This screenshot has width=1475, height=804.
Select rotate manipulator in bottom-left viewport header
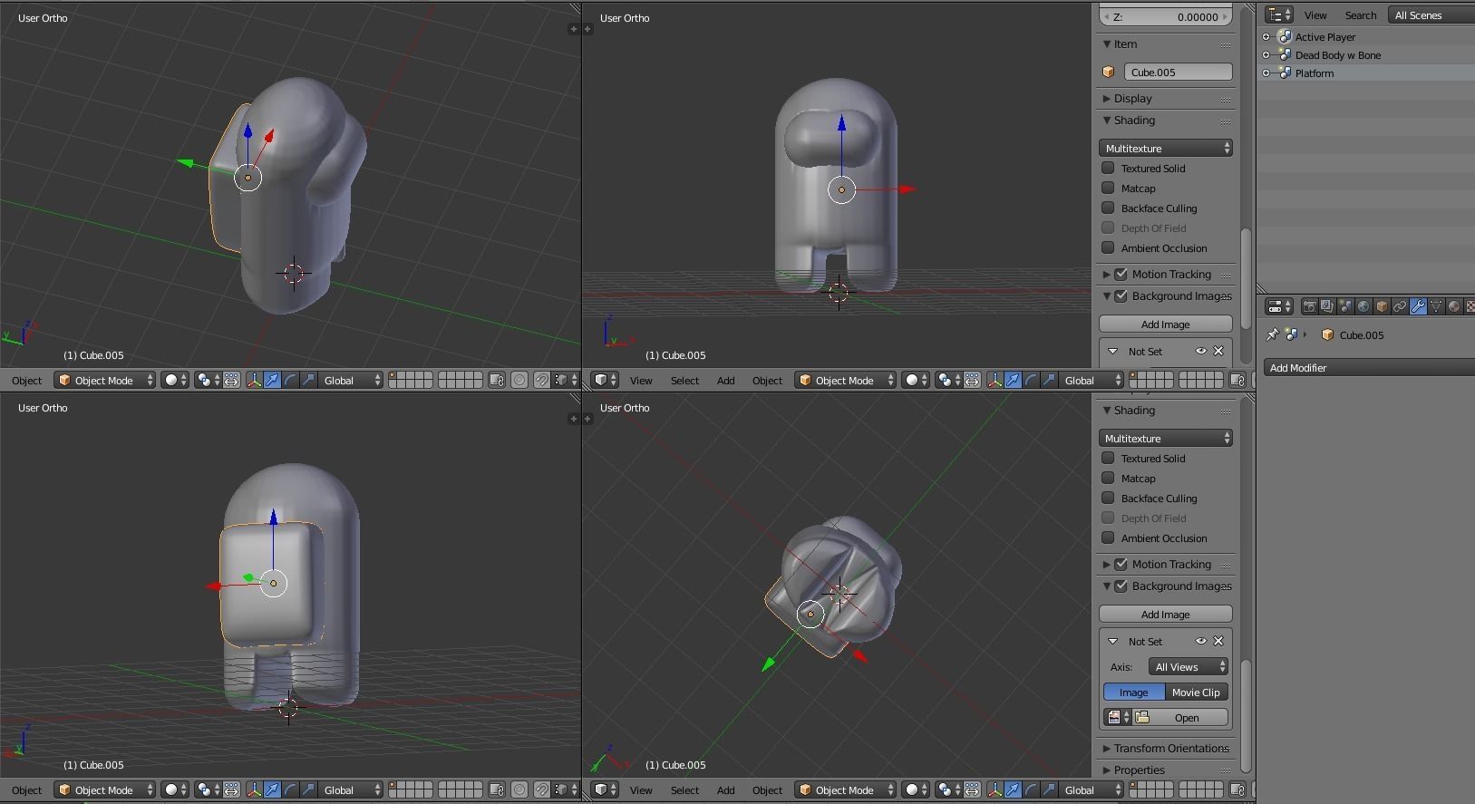(290, 790)
